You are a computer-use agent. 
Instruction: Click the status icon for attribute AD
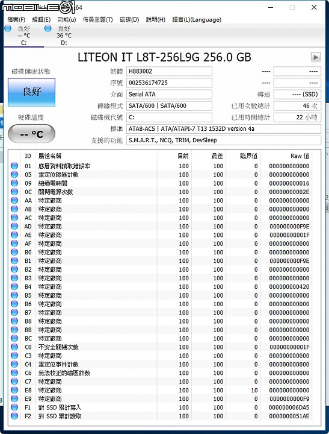pyautogui.click(x=14, y=226)
